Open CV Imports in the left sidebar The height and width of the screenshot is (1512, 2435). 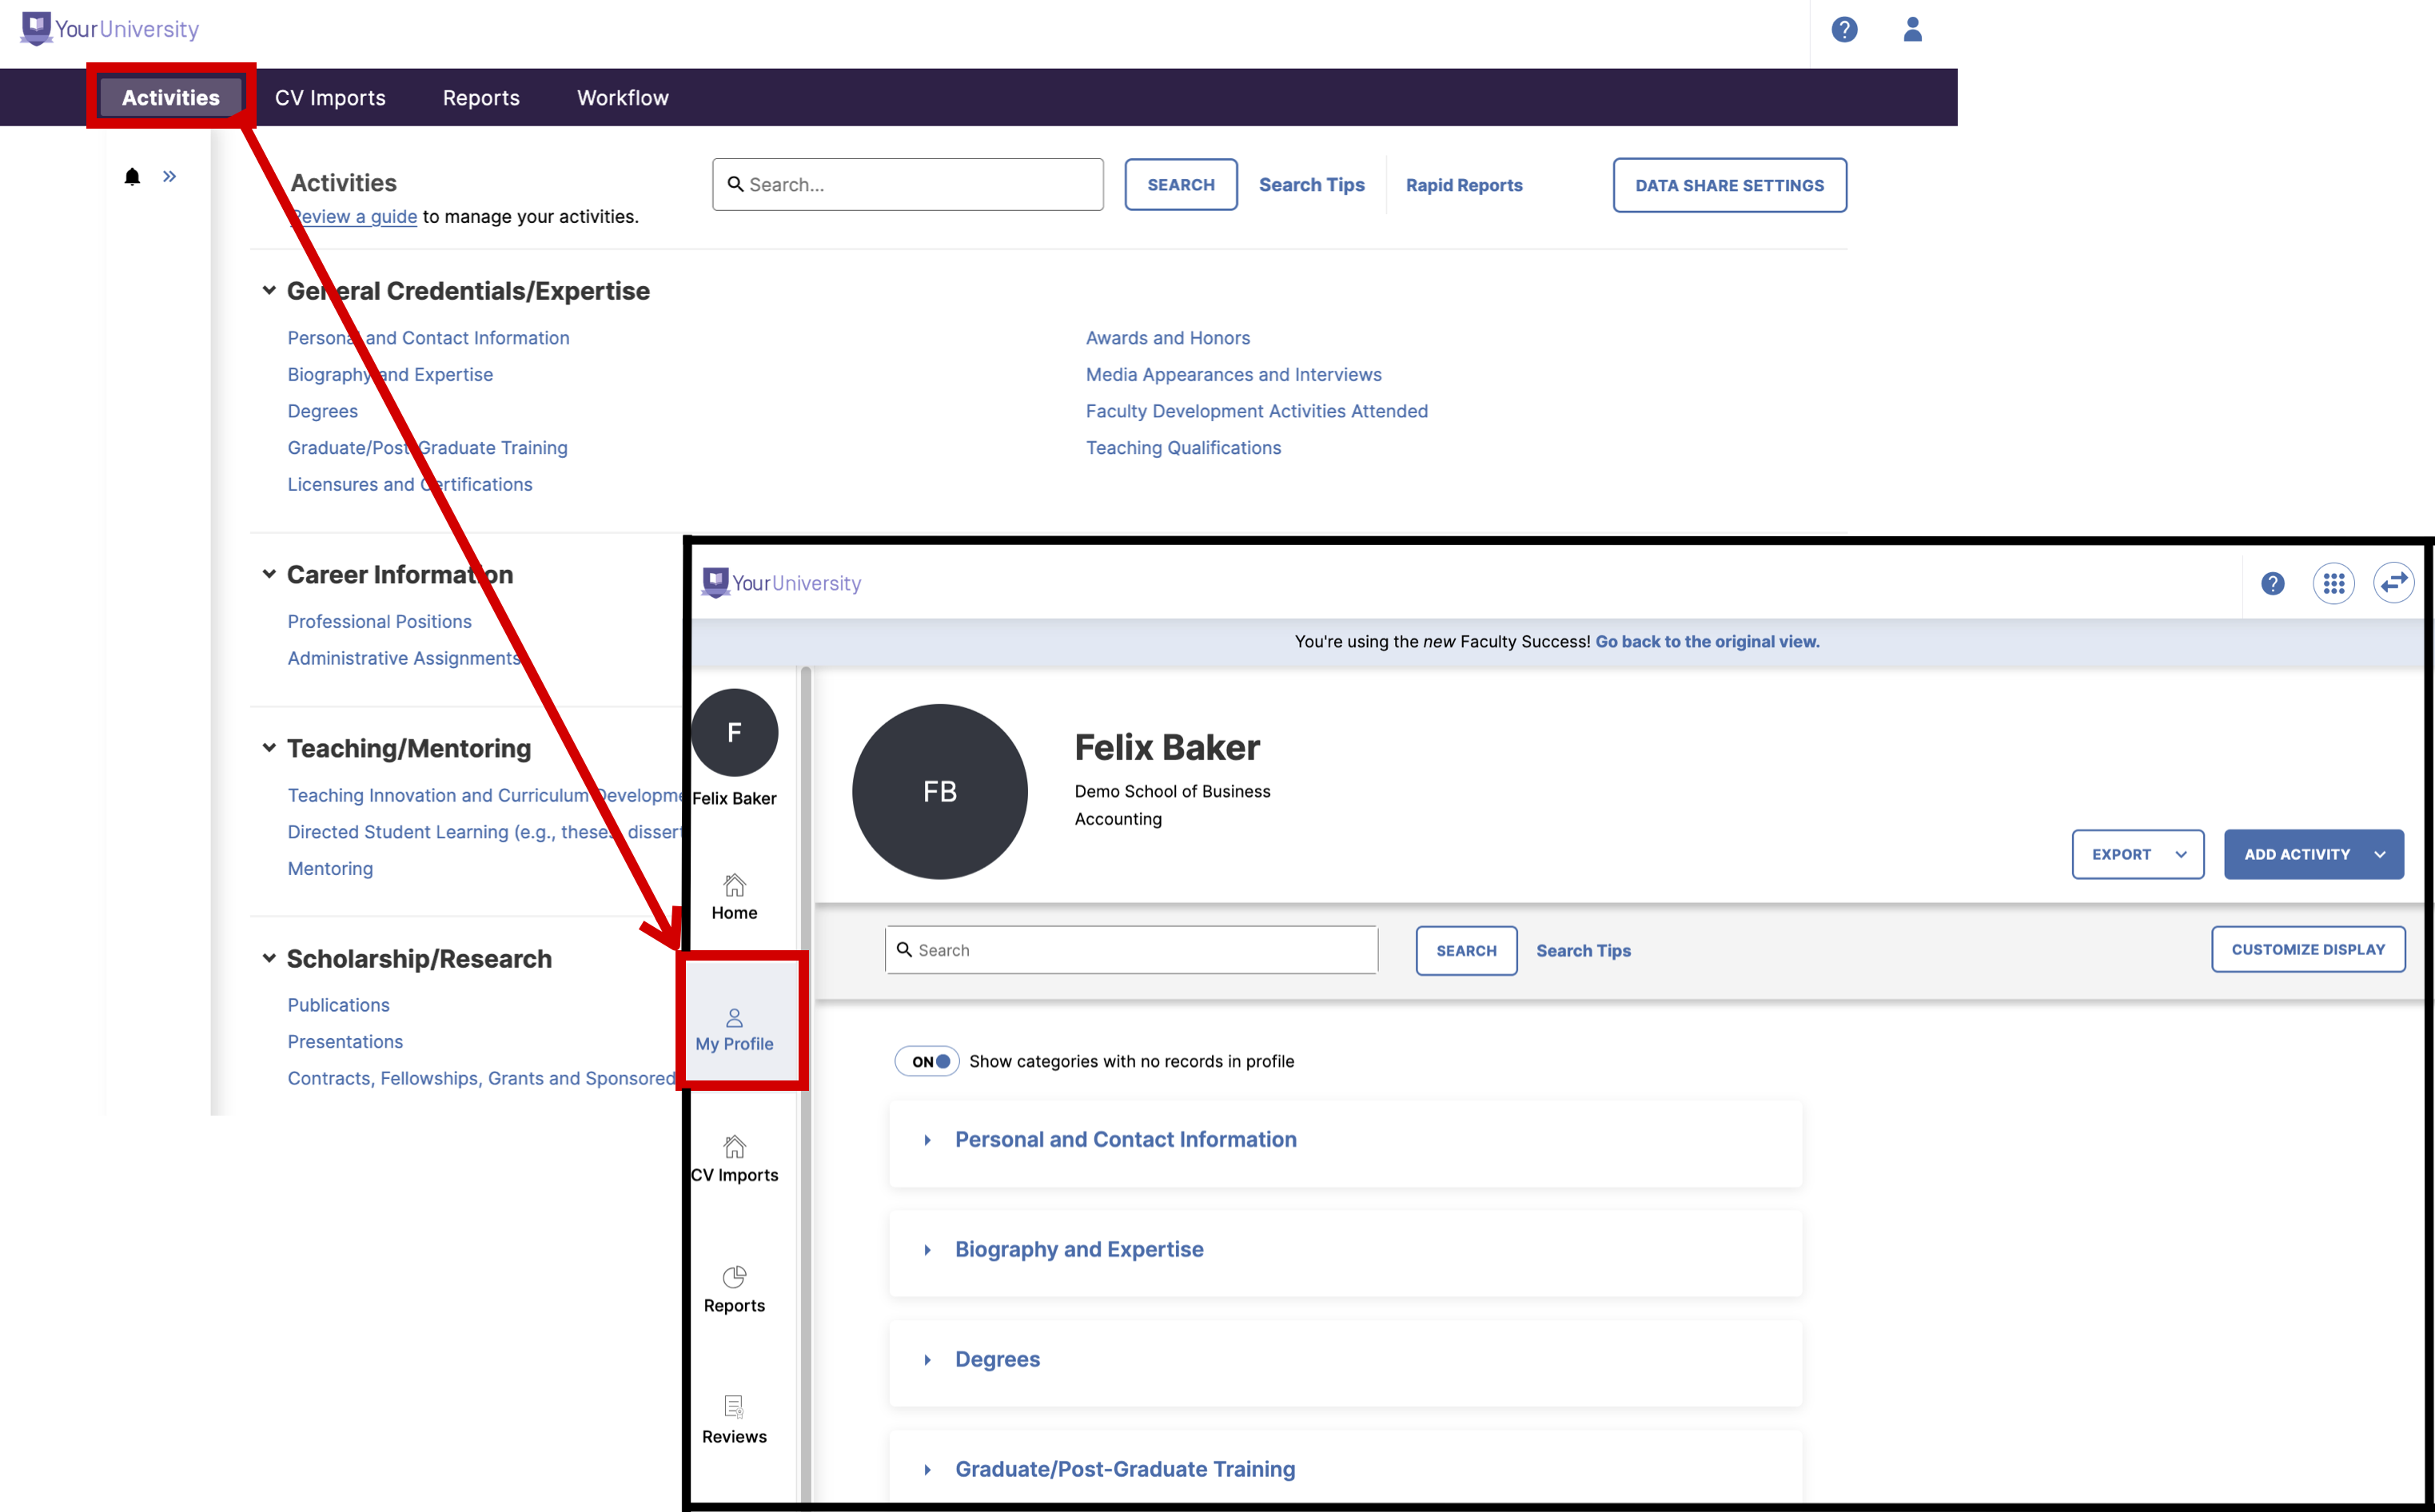point(734,1160)
